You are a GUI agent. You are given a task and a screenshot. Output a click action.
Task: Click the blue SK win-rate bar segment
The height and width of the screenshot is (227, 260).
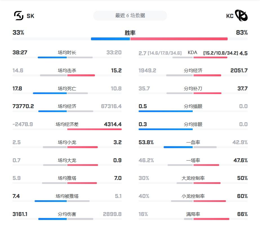pos(110,39)
